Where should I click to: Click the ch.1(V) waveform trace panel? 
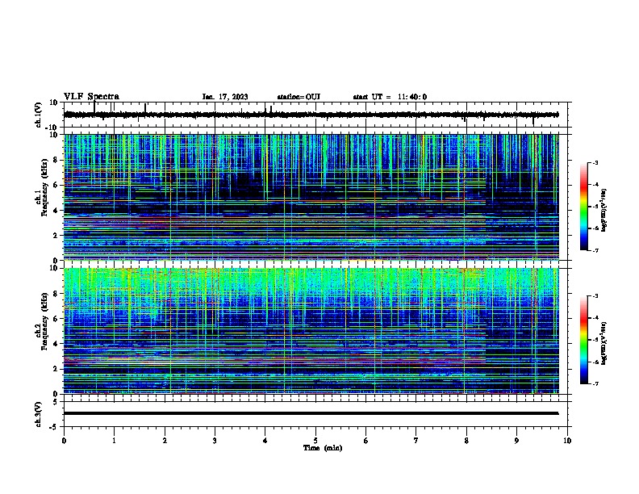317,115
